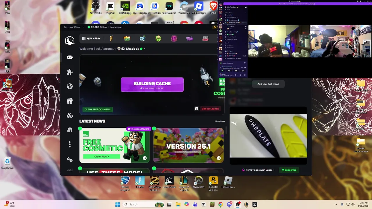The image size is (372, 209).
Task: Toggle Discord headphone deafen
Action: click(241, 75)
